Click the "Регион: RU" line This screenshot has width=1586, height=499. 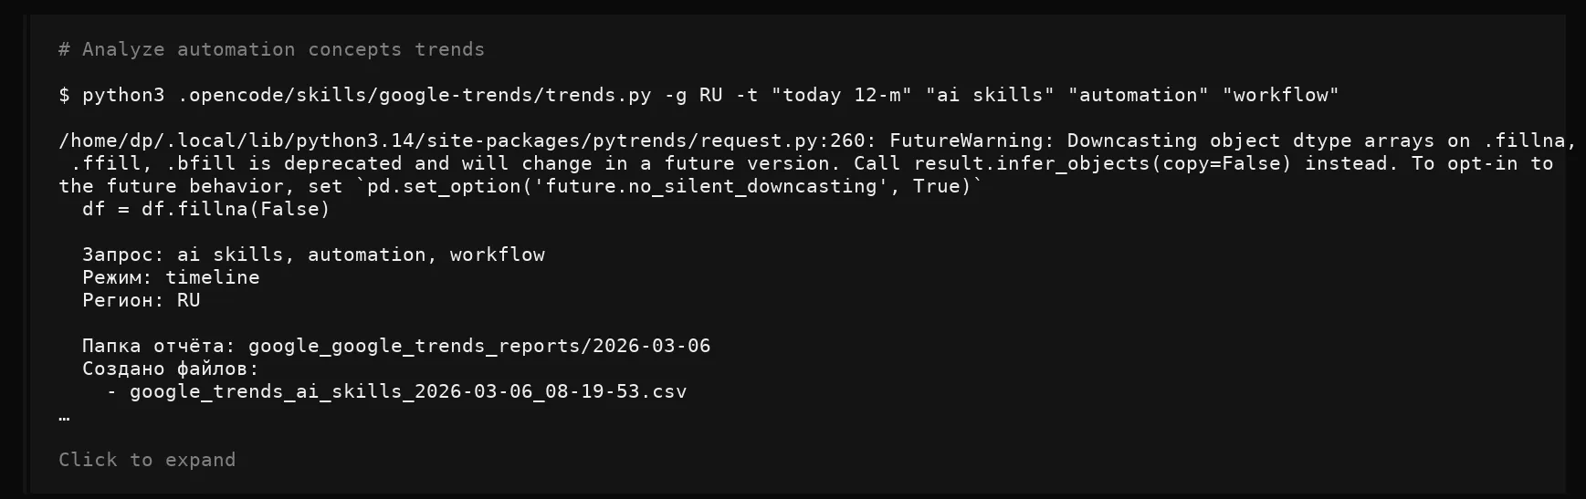click(x=141, y=300)
